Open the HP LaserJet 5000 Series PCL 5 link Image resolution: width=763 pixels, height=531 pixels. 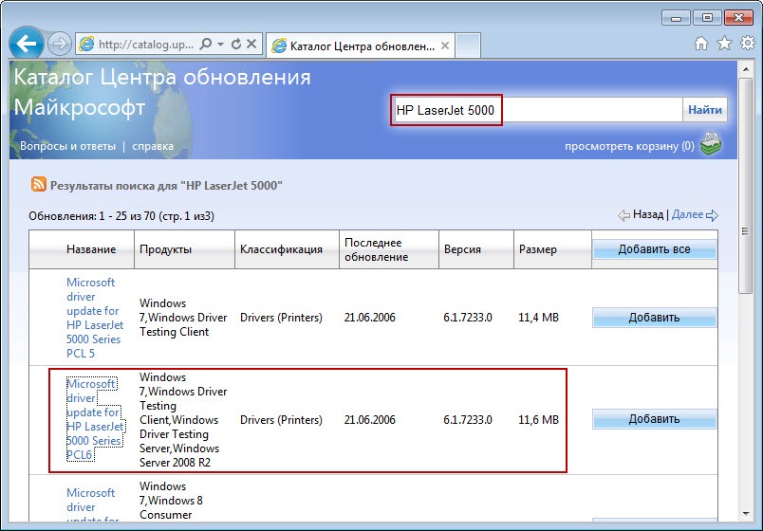point(95,318)
